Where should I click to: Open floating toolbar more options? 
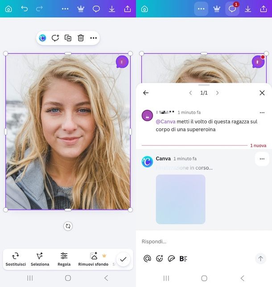pos(94,38)
